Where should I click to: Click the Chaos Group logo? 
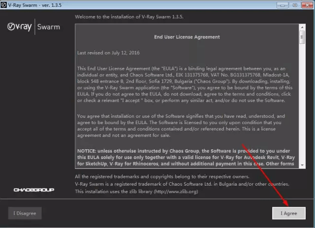[x=34, y=190]
